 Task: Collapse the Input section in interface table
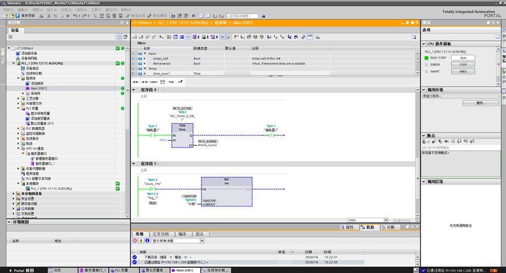145,54
